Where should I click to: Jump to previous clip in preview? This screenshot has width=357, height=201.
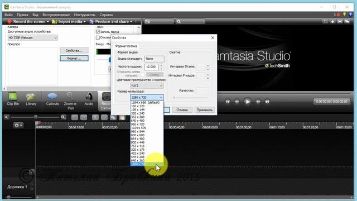click(228, 102)
